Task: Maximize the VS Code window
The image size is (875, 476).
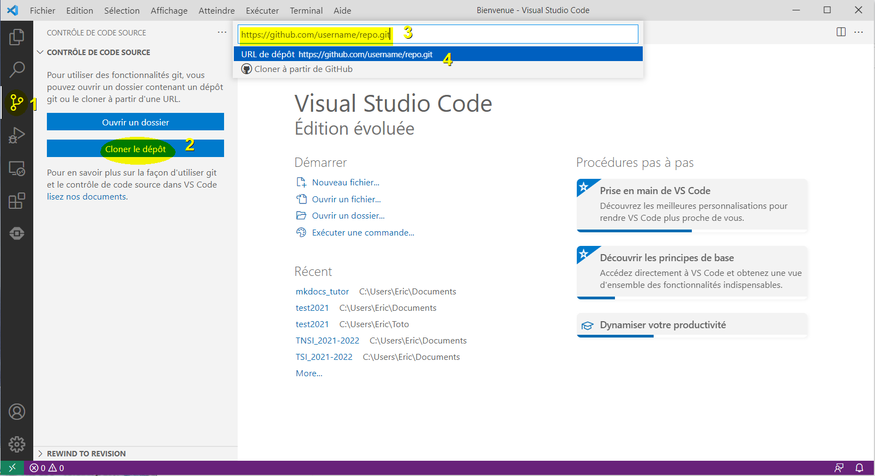Action: pos(827,10)
